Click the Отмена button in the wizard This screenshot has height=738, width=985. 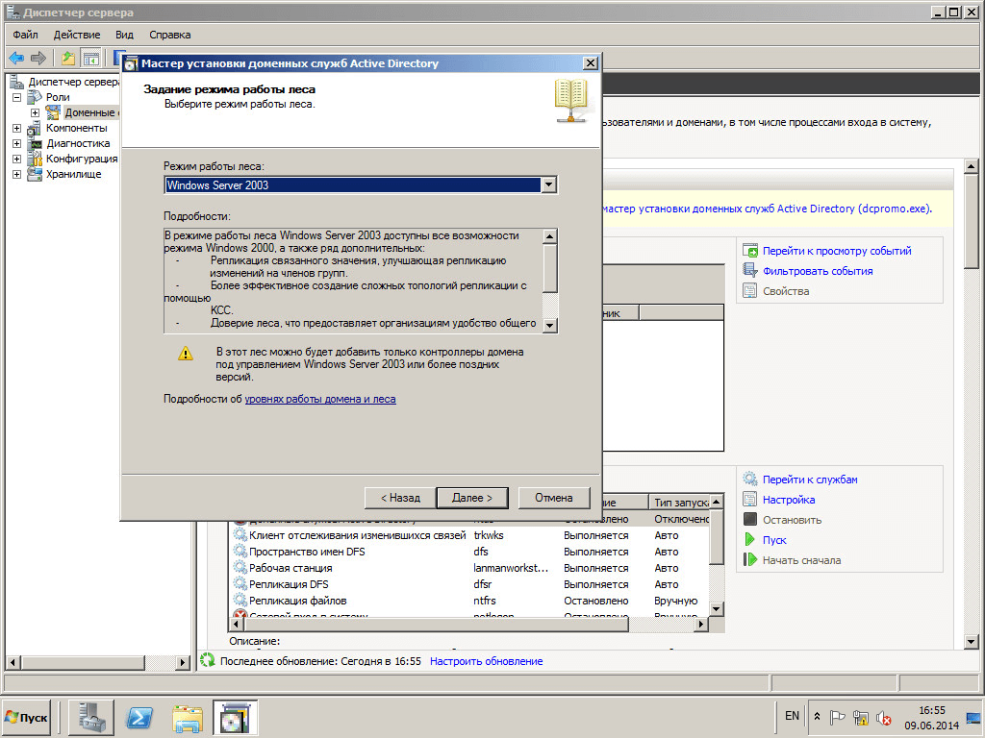click(554, 498)
